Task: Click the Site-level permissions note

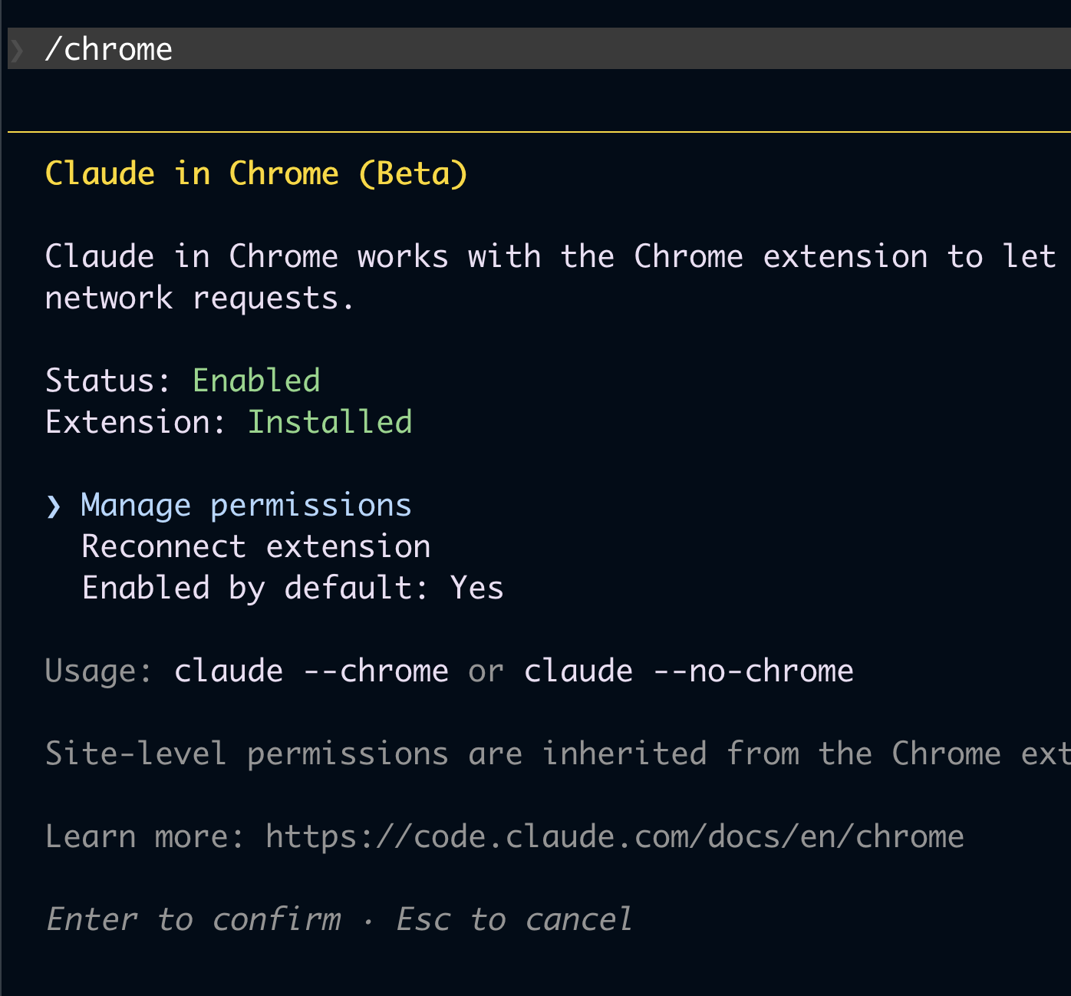Action: tap(559, 754)
